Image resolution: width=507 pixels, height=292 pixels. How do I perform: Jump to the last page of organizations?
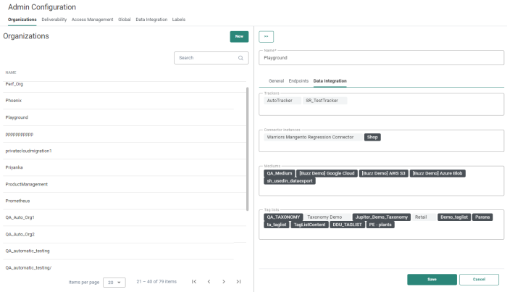pos(239,281)
